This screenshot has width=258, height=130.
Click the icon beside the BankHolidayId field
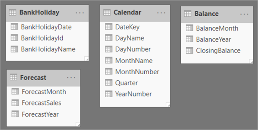point(14,38)
